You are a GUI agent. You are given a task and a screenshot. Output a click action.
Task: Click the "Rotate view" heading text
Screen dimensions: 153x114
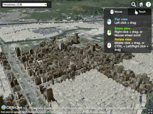point(123,39)
